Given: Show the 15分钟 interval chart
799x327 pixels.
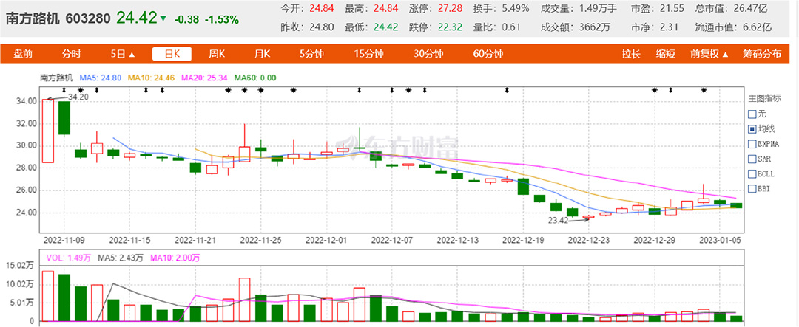Looking at the screenshot, I should (x=368, y=54).
